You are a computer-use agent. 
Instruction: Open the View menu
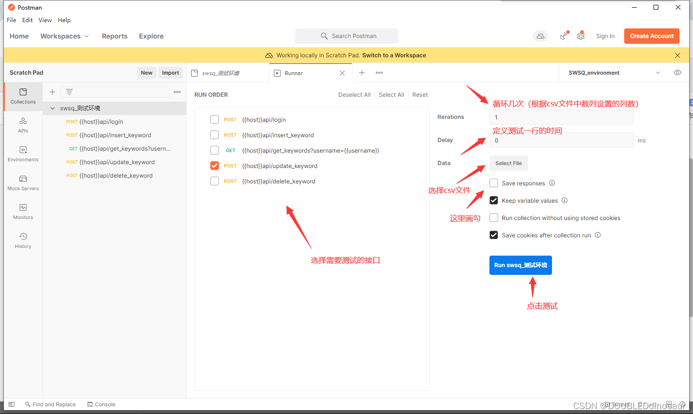click(x=45, y=20)
